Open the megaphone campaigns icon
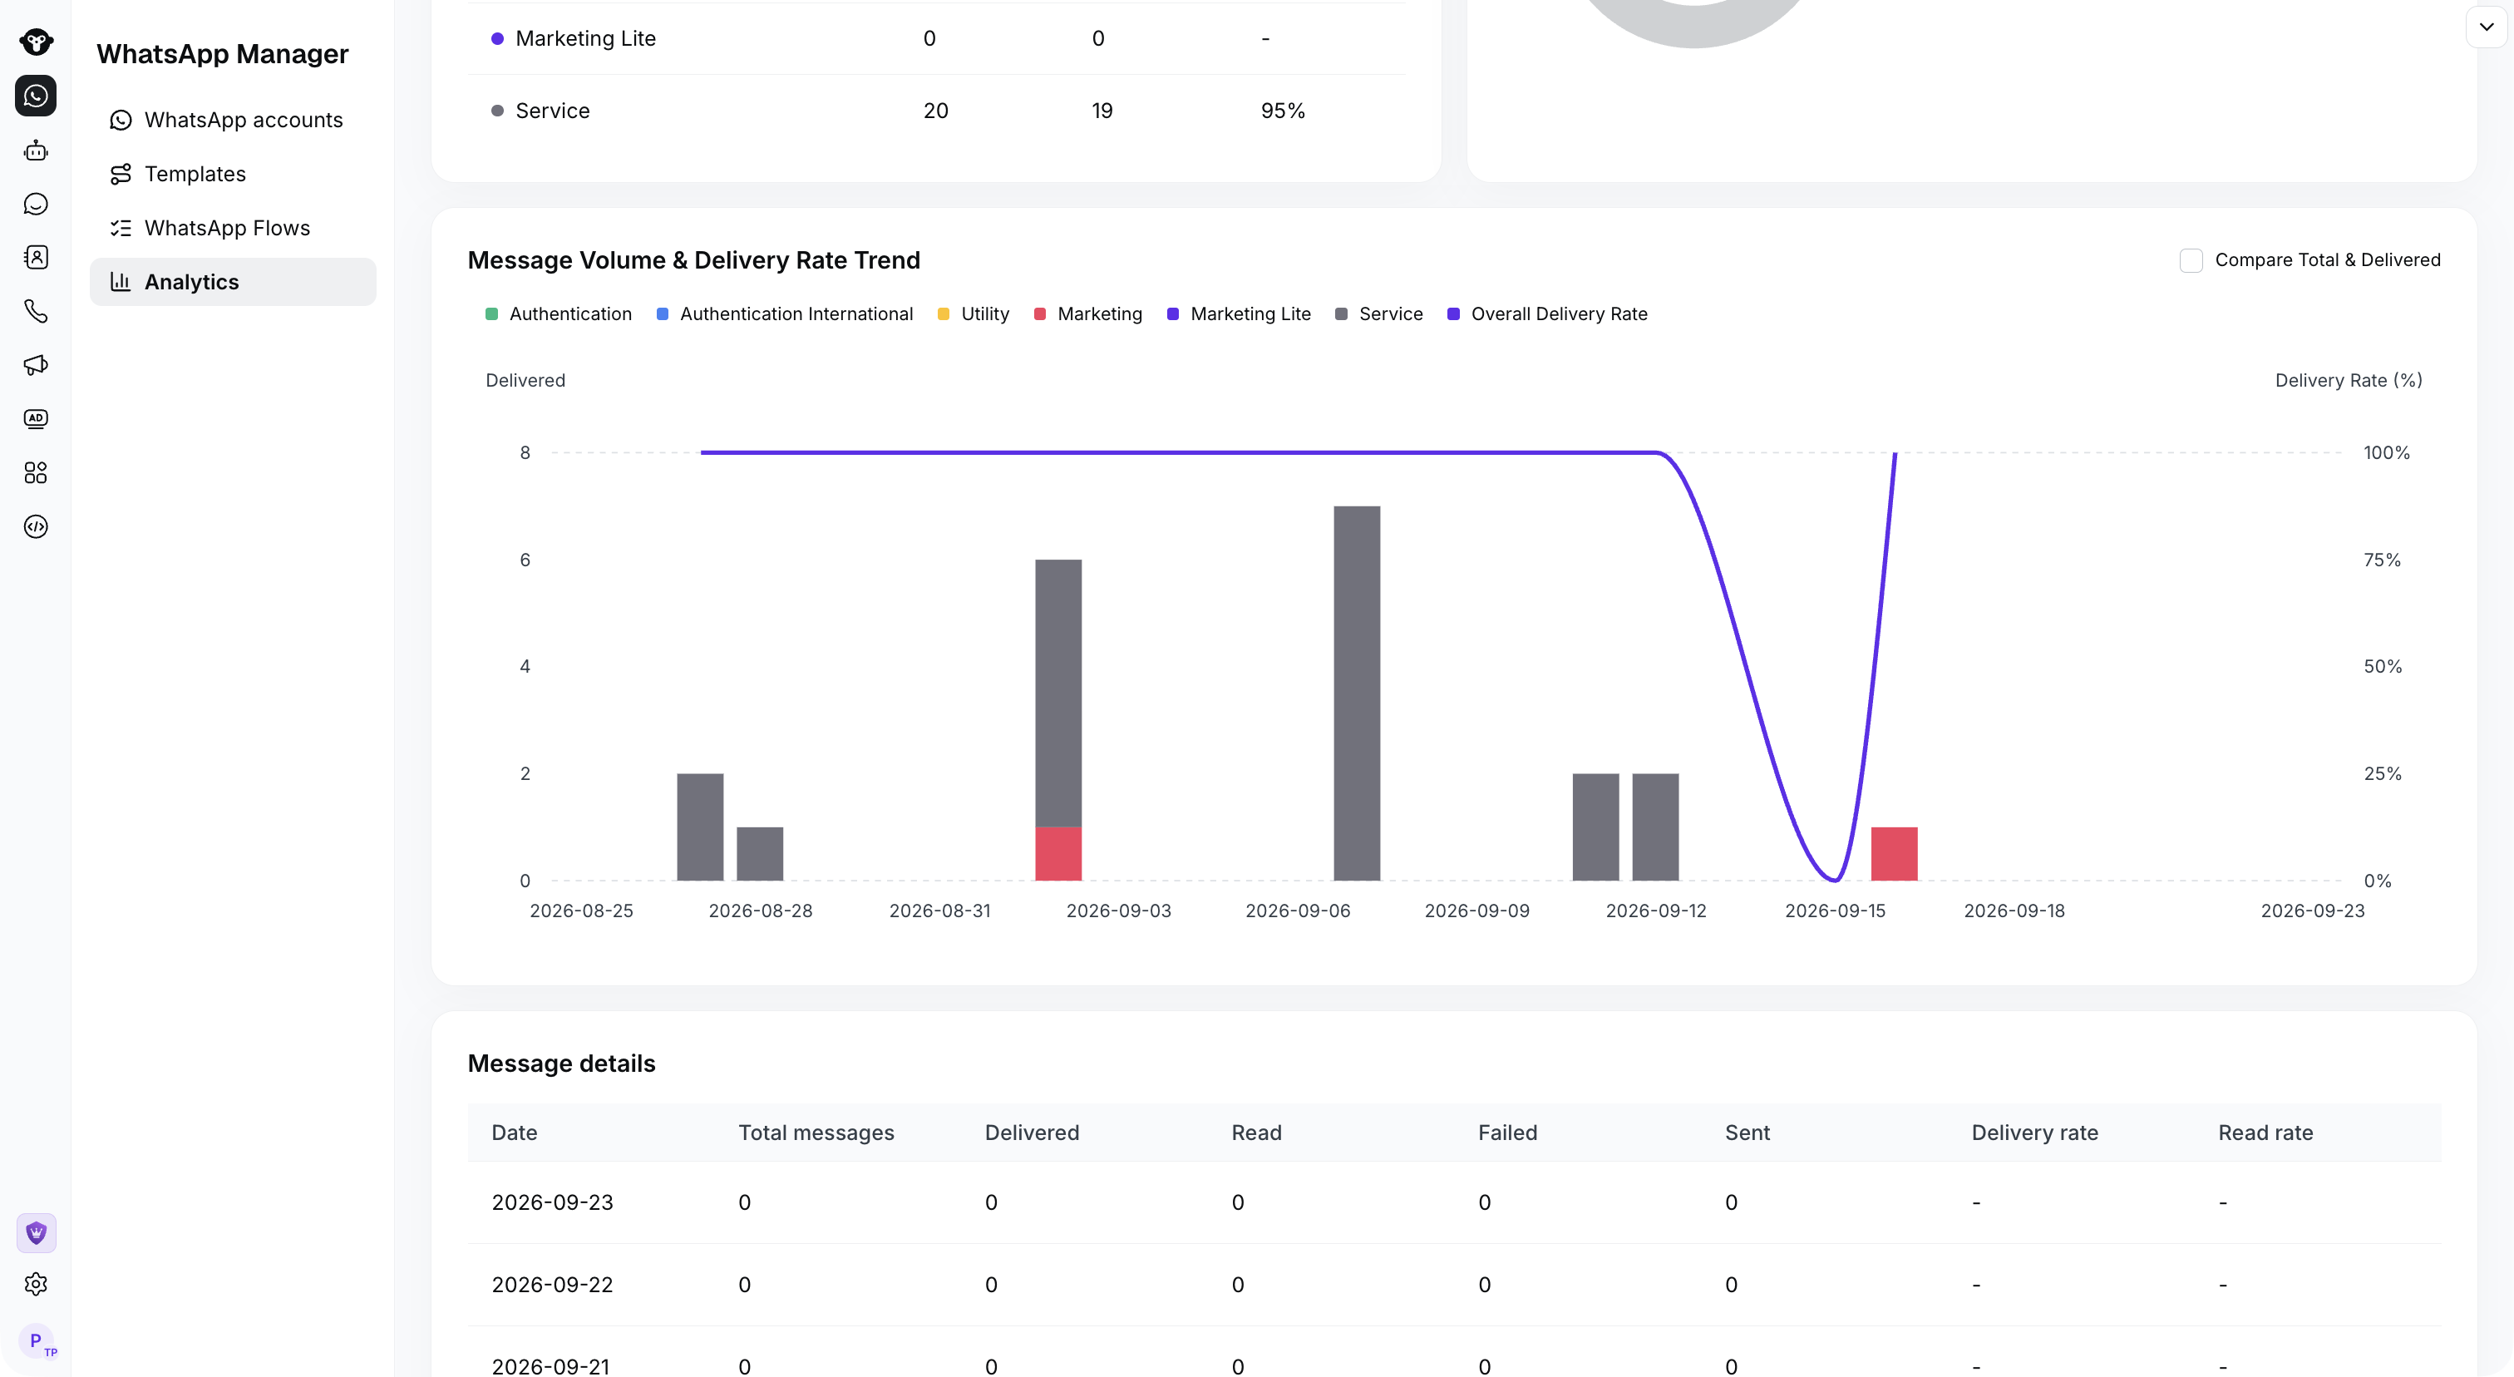Image resolution: width=2514 pixels, height=1377 pixels. click(36, 365)
